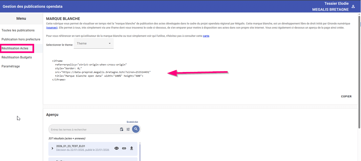Click the clipboard history icon in search bar

[121, 130]
